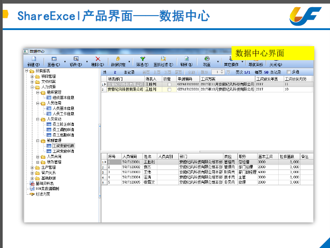Click the 数据锁定 lock icon
Image resolution: width=330 pixels, height=248 pixels.
tap(118, 59)
